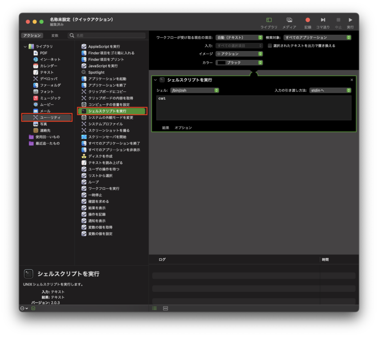This screenshot has width=378, height=337.
Task: Open the シェル /bin/zsh dropdown
Action: click(194, 90)
